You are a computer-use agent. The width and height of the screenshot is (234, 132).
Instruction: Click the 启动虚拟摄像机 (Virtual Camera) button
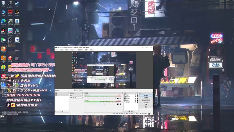146,100
